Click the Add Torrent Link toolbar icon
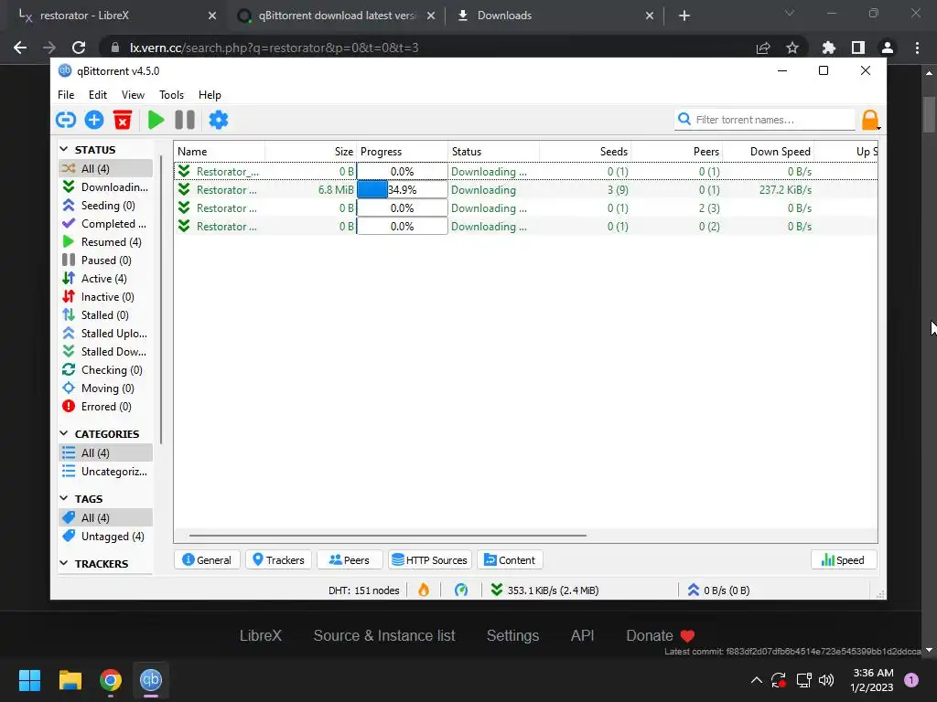The image size is (937, 702). point(66,120)
